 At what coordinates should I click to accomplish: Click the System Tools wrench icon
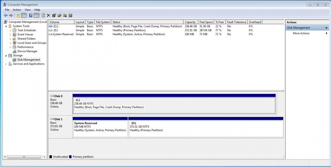(x=10, y=26)
